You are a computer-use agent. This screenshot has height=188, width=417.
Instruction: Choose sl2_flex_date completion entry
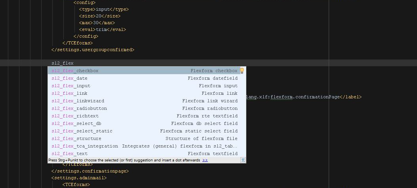(147, 78)
